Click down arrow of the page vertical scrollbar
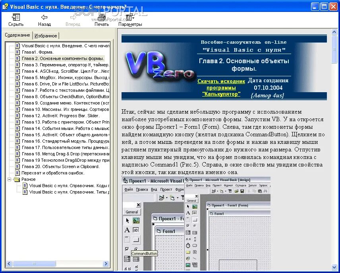The image size is (340, 273). tap(334, 267)
